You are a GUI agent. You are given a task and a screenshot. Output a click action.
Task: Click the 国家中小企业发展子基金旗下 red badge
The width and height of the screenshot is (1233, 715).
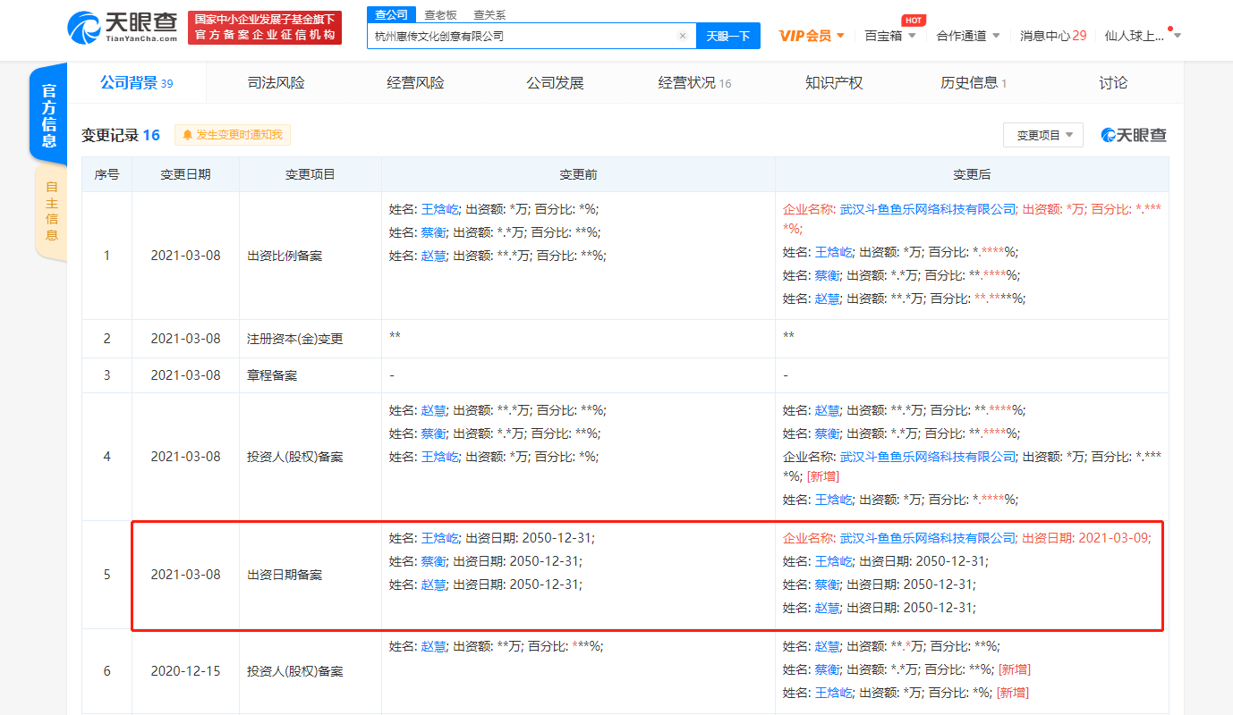pyautogui.click(x=264, y=27)
